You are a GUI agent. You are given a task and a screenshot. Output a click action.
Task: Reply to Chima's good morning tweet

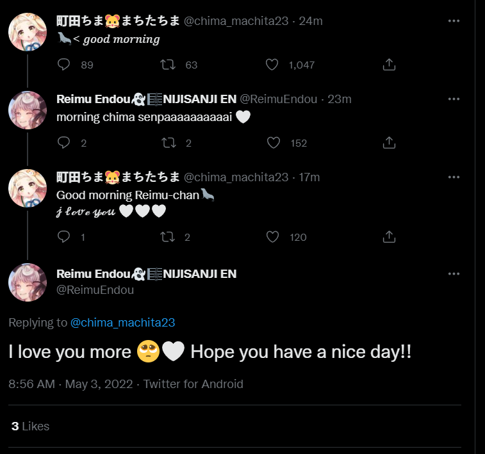click(x=63, y=65)
